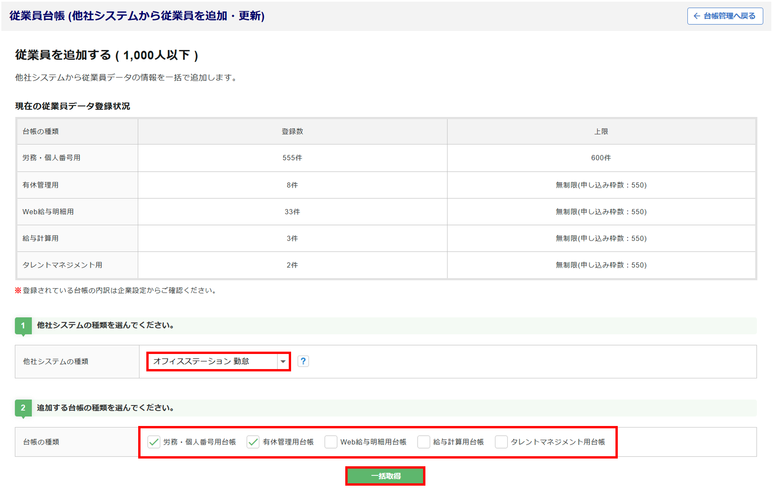This screenshot has height=493, width=773.
Task: Click the タレントマネジメント用 row label
Action: pos(62,265)
